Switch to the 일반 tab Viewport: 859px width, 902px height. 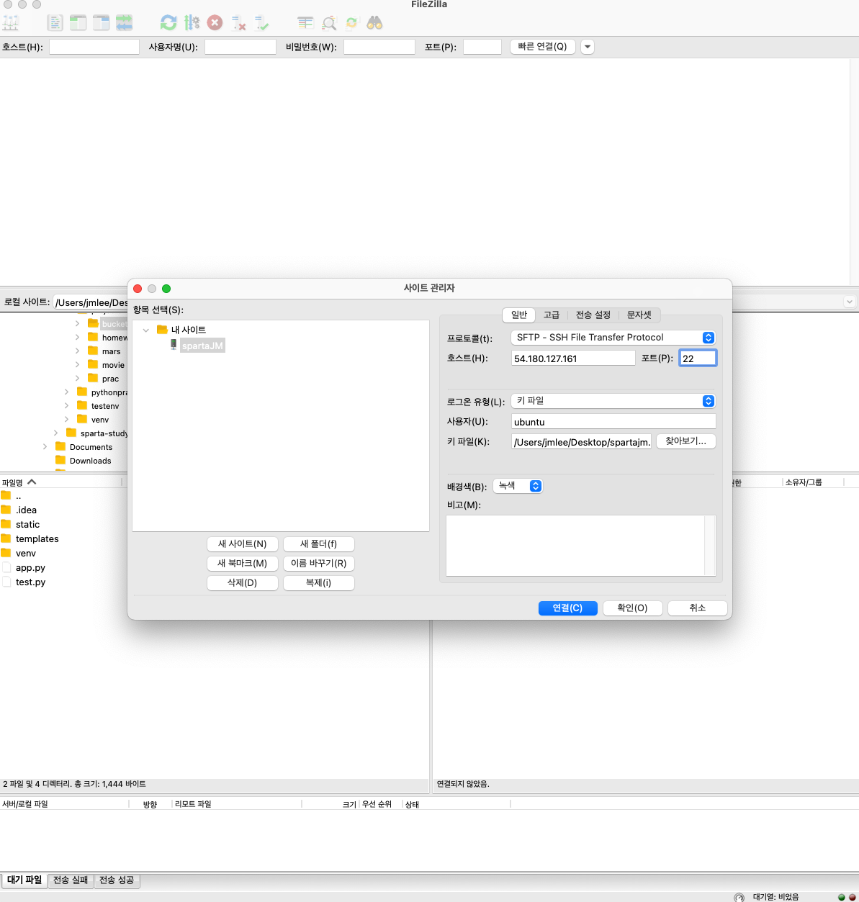[x=519, y=315]
